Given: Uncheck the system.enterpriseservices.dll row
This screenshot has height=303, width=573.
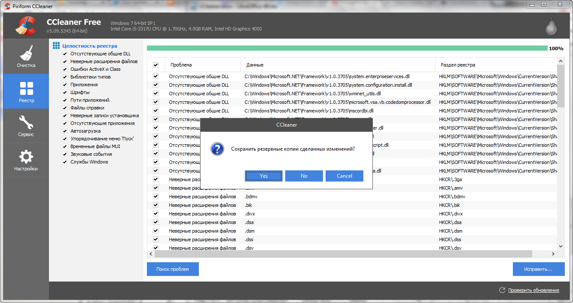Looking at the screenshot, I should click(155, 76).
